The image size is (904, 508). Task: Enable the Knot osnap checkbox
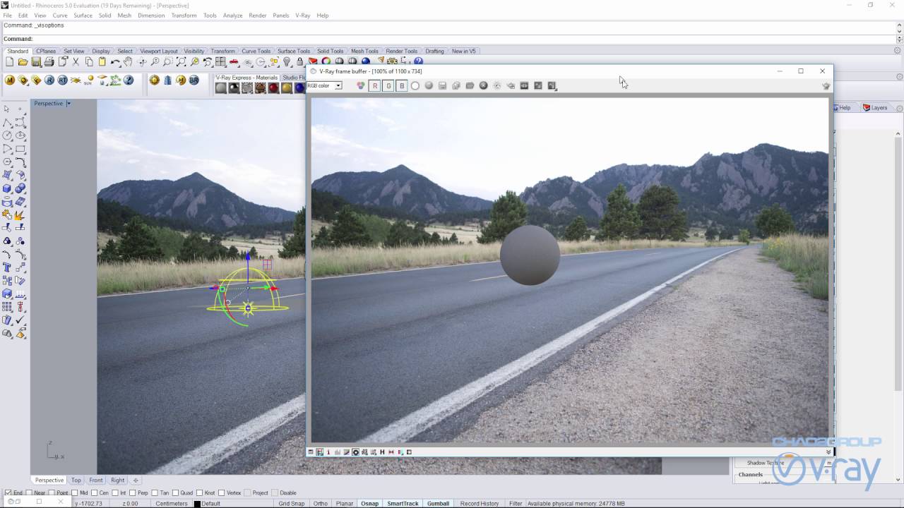(199, 492)
